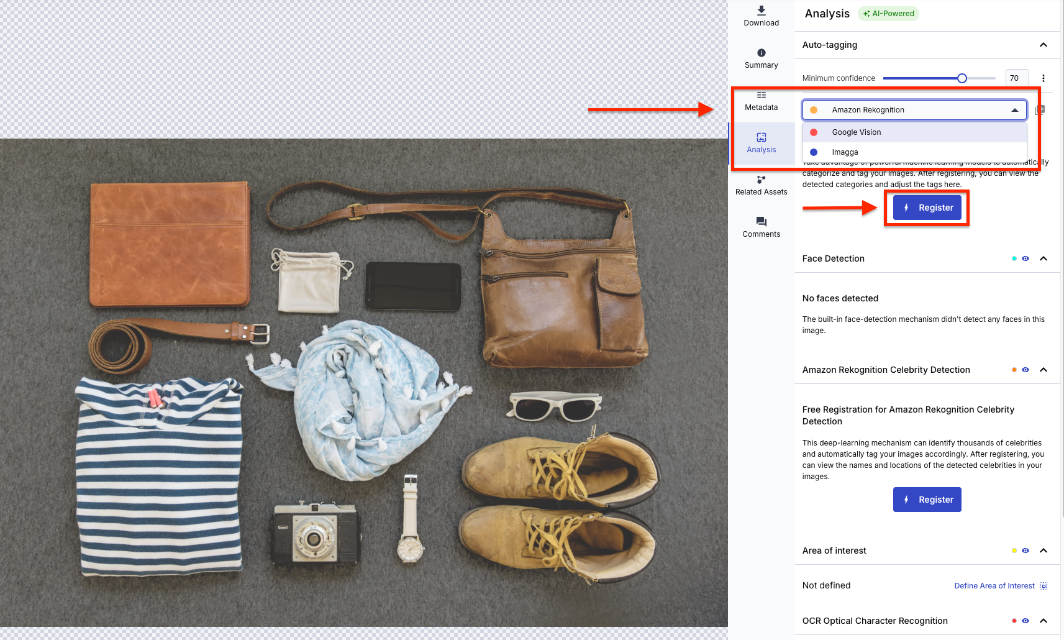Close the Amazon Rekognition provider dropdown
Viewport: 1064px width, 640px height.
pyautogui.click(x=1015, y=110)
